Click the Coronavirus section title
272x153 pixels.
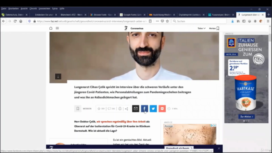coord(137,28)
